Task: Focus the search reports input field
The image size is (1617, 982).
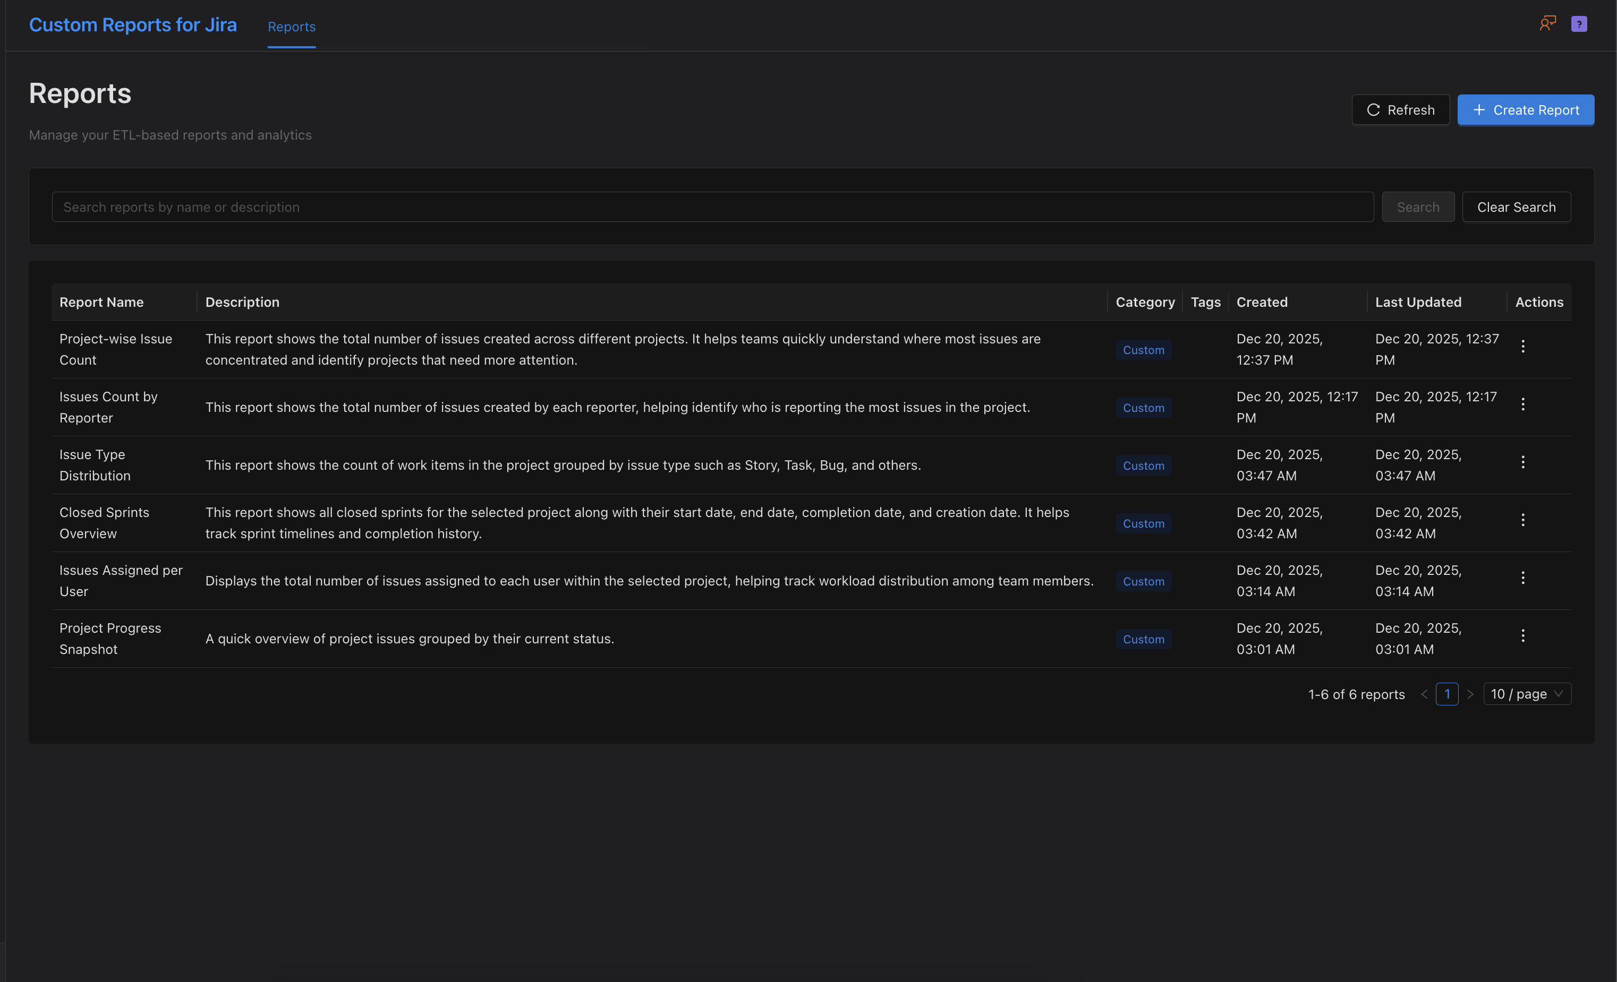Action: tap(712, 207)
